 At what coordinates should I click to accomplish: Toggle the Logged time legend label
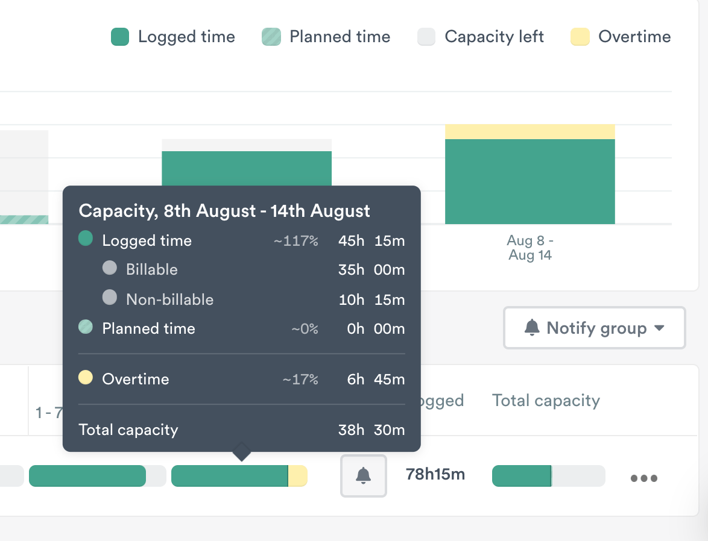[x=186, y=37]
